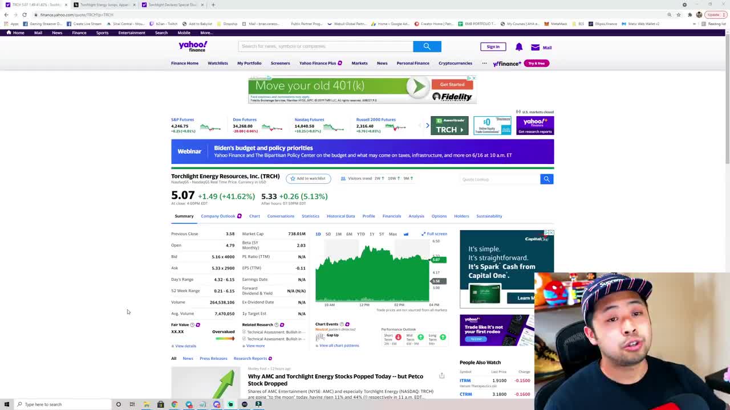Select the 6M chart range
730x410 pixels.
349,234
